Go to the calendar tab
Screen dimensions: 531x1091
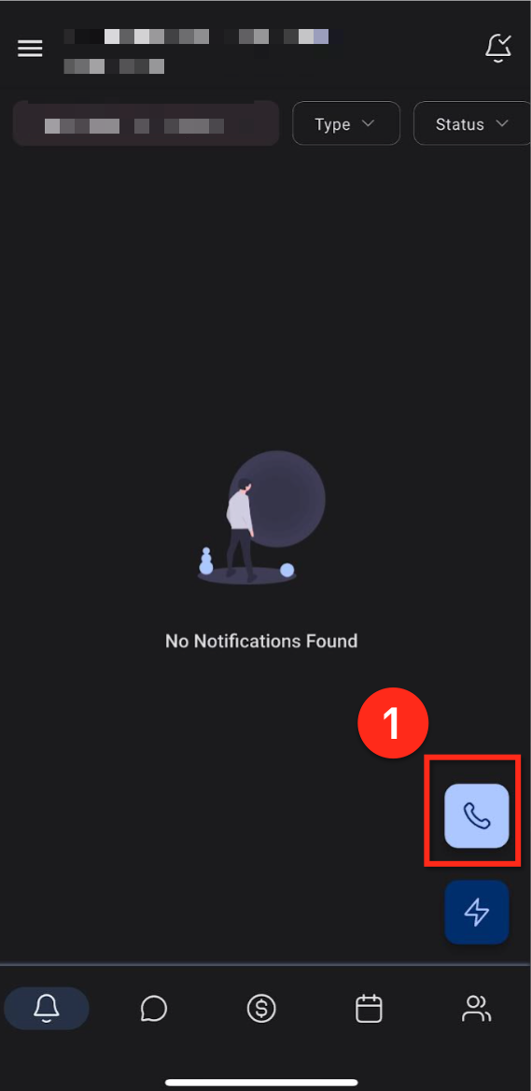point(369,1008)
